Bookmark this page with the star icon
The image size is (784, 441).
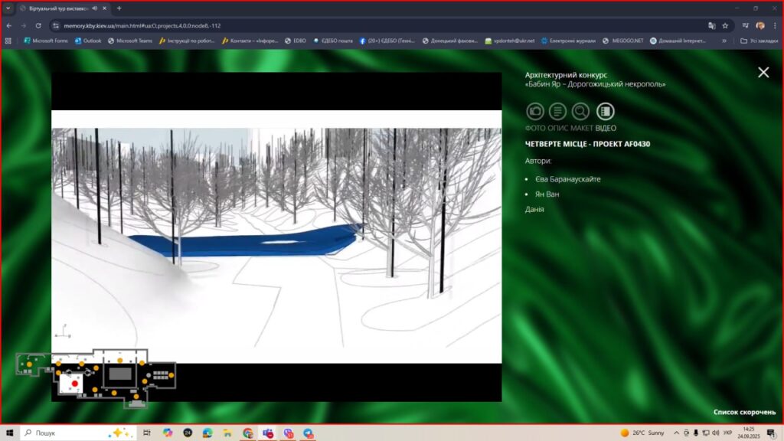pos(725,25)
